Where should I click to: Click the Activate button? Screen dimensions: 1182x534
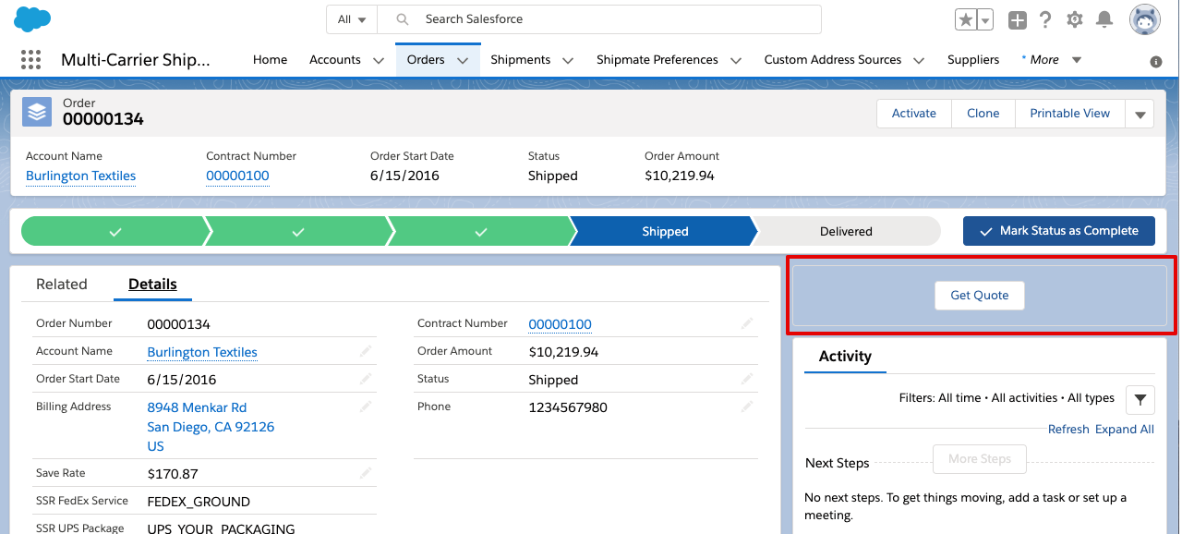point(914,114)
